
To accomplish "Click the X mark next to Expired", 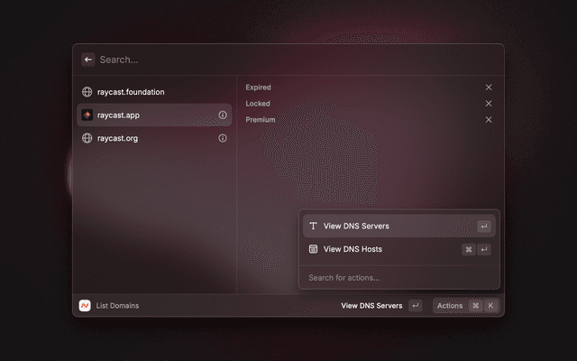I will [489, 88].
